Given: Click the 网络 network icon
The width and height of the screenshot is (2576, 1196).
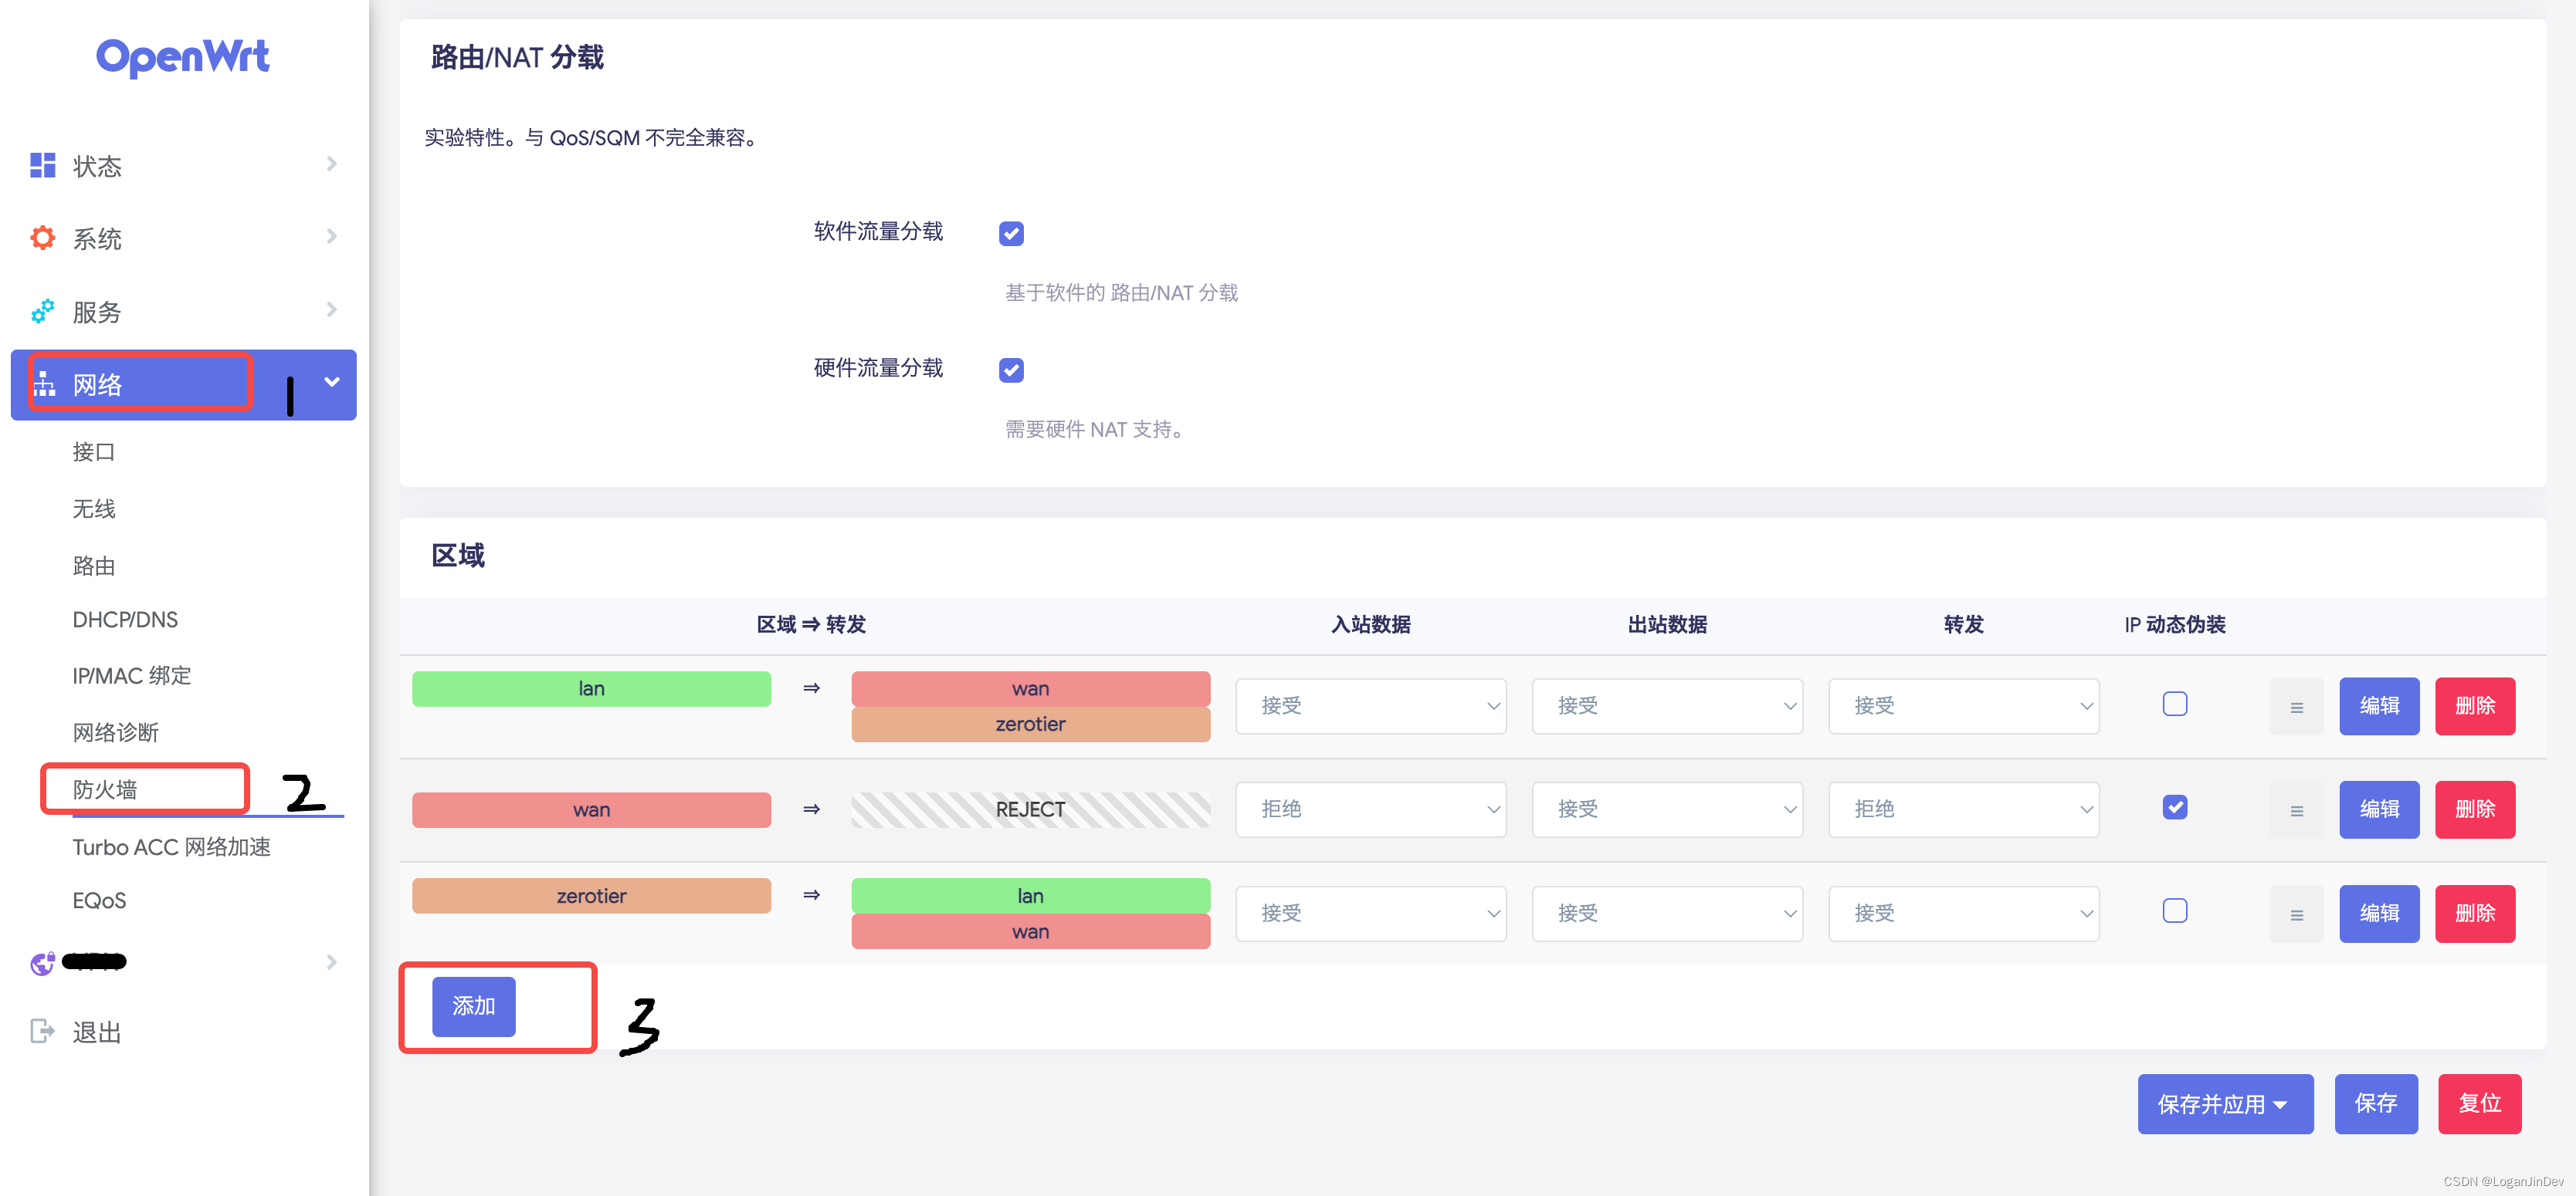Looking at the screenshot, I should [x=45, y=385].
